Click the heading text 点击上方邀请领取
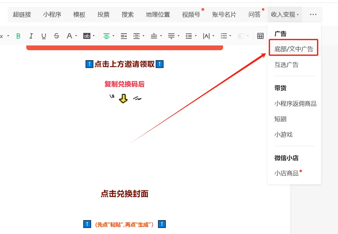Viewport: 338px width, 234px height. [124, 64]
